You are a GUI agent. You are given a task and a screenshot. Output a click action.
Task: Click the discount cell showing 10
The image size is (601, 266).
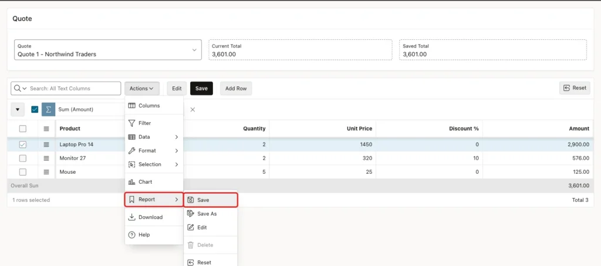coord(429,159)
